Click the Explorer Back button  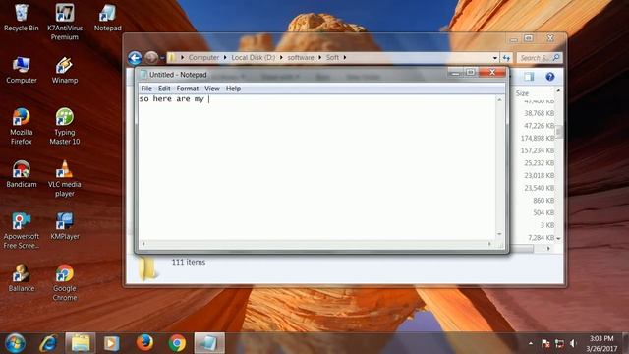point(135,58)
